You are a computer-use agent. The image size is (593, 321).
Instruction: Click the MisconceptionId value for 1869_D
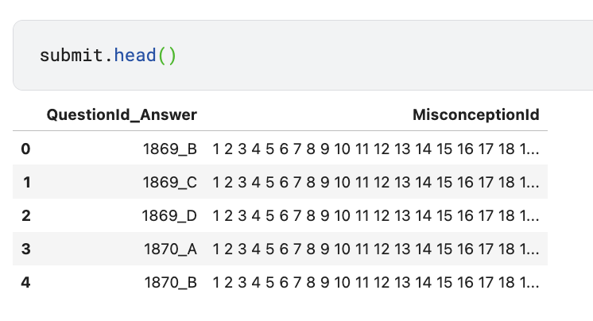(x=376, y=215)
